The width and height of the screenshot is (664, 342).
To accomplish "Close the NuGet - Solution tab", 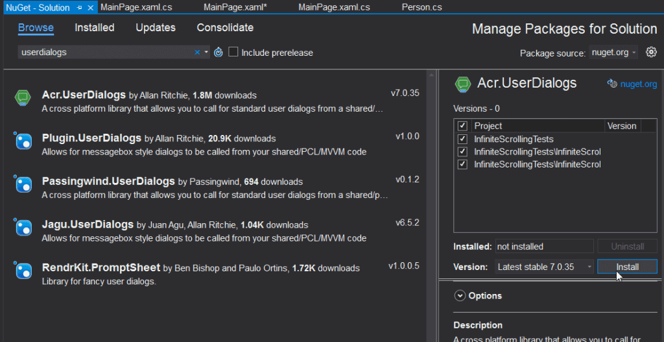I will click(x=90, y=8).
